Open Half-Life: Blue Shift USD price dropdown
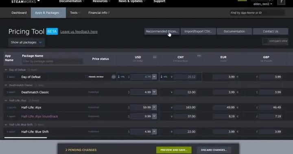The width and height of the screenshot is (293, 154). point(154,131)
